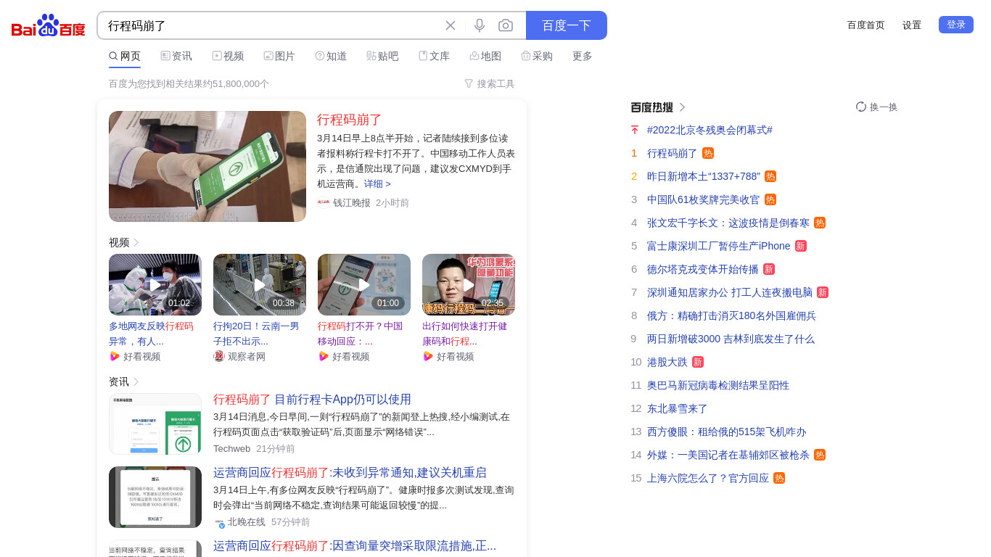
Task: Click the 登录 button
Action: [956, 25]
